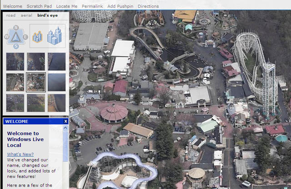Select the top-middle bird's eye tile thumbnail
This screenshot has height=189, width=291.
(36, 62)
